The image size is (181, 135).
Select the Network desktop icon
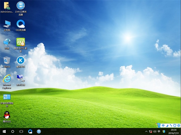(x=7, y=42)
